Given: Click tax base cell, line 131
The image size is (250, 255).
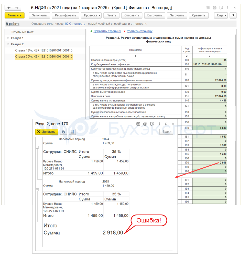Looking at the screenshot, I should [210, 96].
